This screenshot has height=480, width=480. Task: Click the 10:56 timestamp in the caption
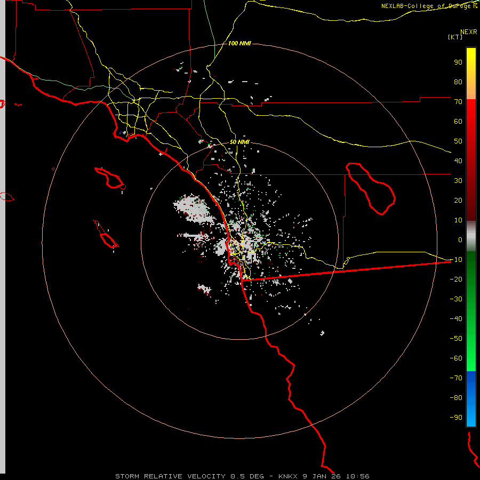(357, 476)
